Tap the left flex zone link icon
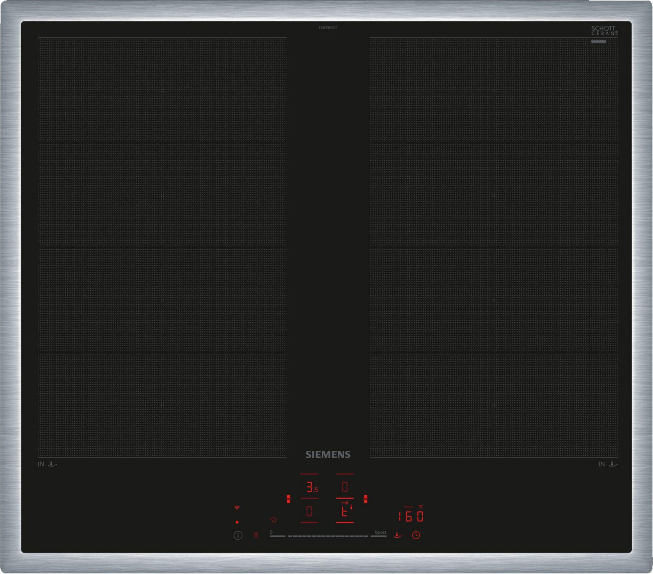Image resolution: width=653 pixels, height=574 pixels. click(289, 499)
